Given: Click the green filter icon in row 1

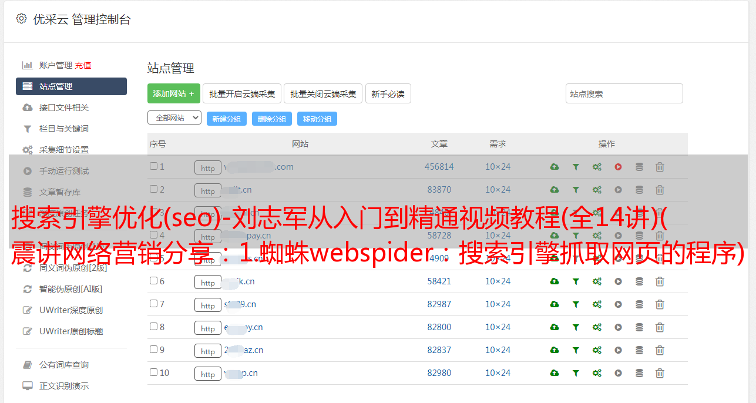Looking at the screenshot, I should click(x=576, y=167).
